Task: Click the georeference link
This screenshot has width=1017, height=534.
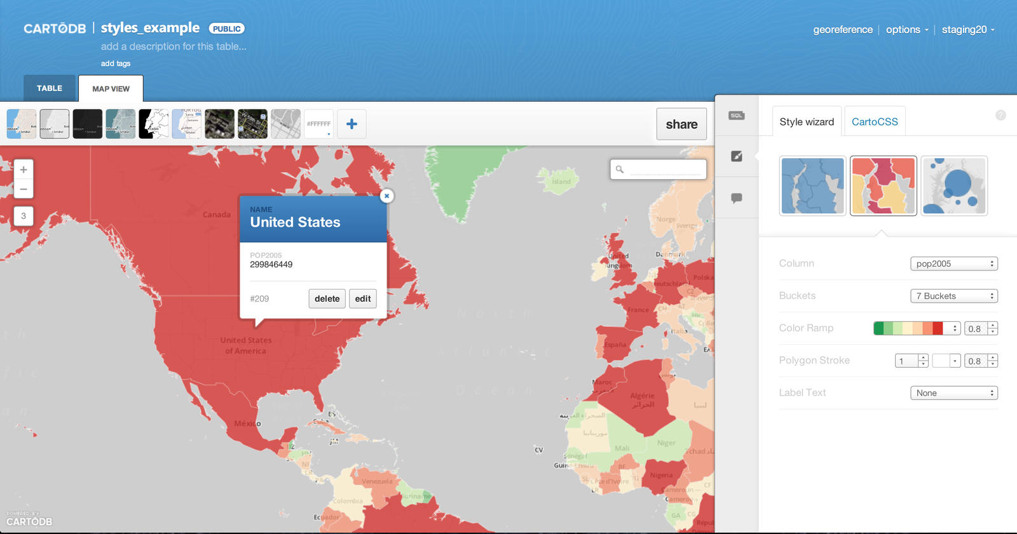Action: [843, 29]
